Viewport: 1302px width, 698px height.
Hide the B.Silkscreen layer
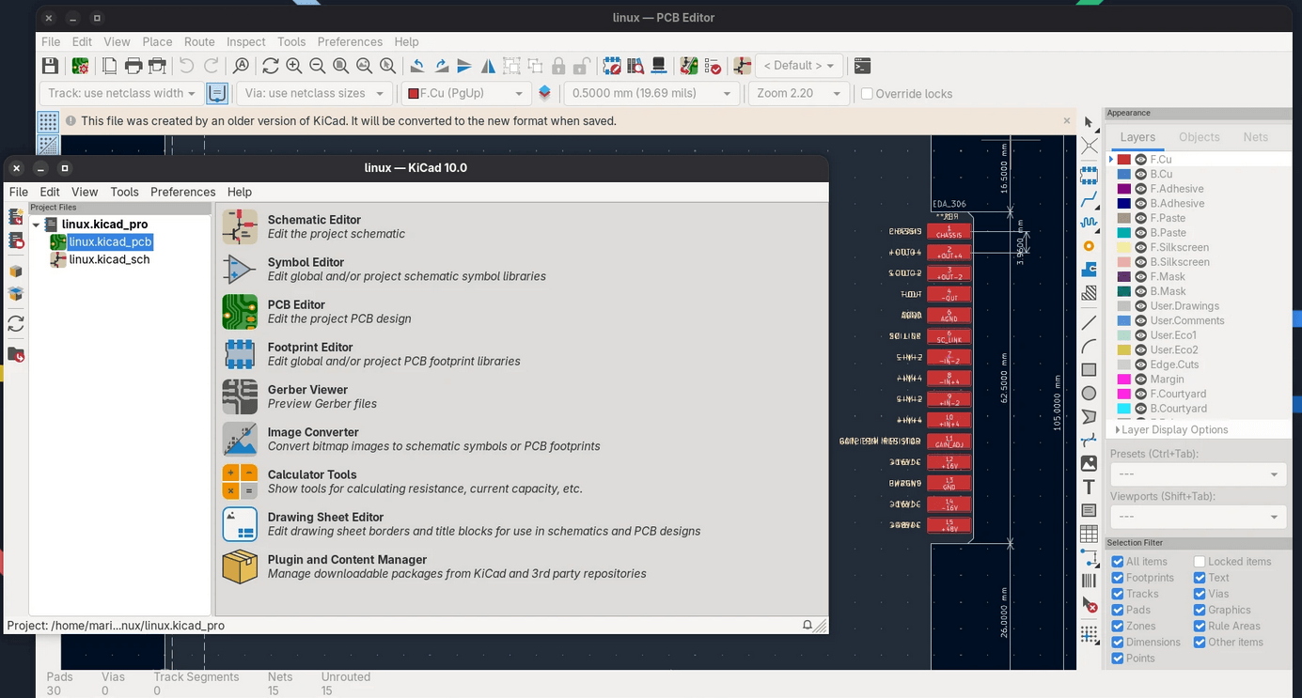(x=1141, y=261)
